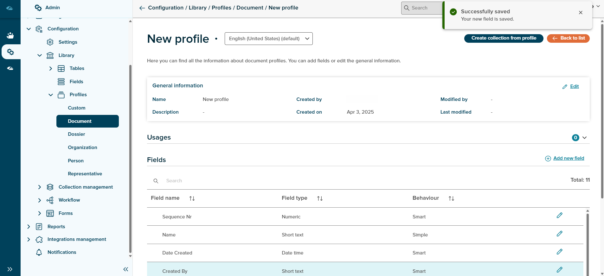Open Settings in the Configuration menu

click(68, 42)
